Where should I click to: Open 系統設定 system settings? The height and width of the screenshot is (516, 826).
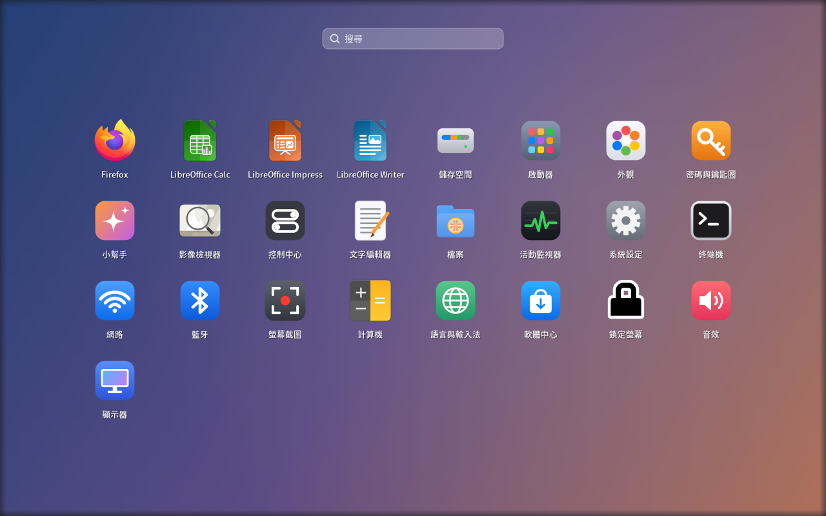pyautogui.click(x=626, y=221)
